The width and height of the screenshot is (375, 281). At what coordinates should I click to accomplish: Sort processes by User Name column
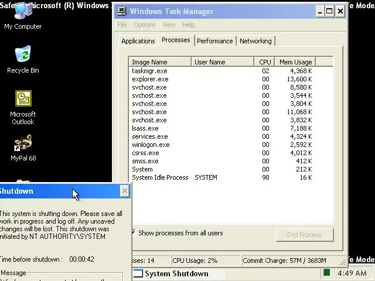(223, 62)
